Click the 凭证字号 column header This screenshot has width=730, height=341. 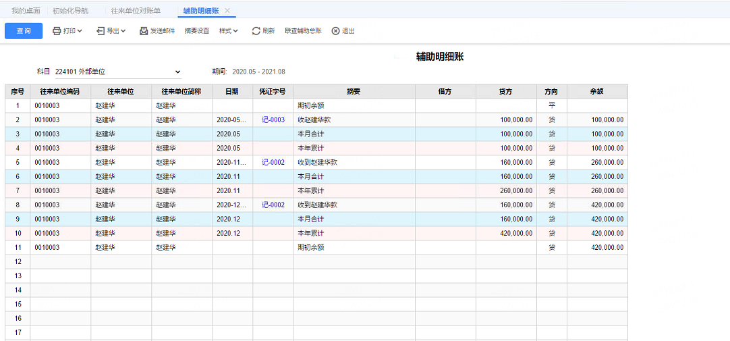point(273,92)
